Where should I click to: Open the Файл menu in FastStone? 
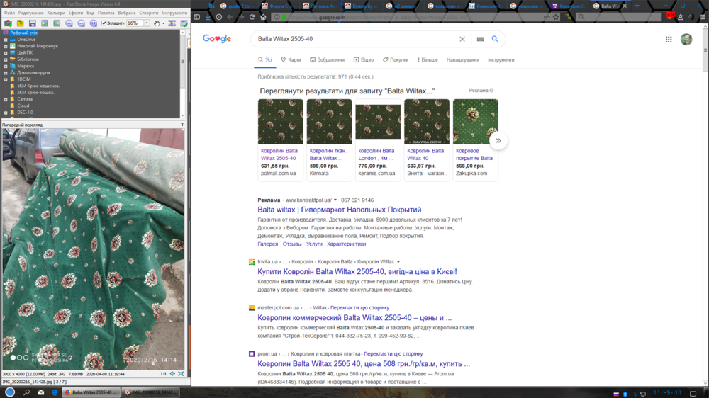9,13
